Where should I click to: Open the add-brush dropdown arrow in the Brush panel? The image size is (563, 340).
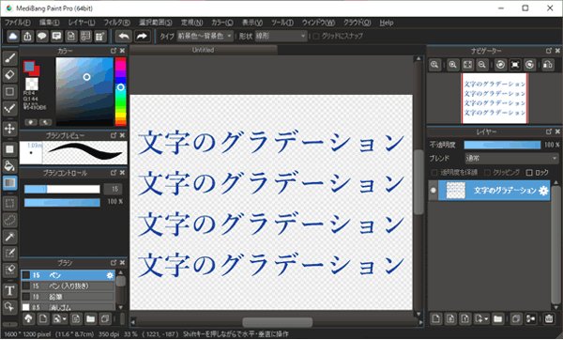tap(64, 318)
